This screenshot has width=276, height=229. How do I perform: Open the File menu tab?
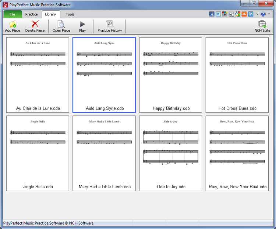13,14
